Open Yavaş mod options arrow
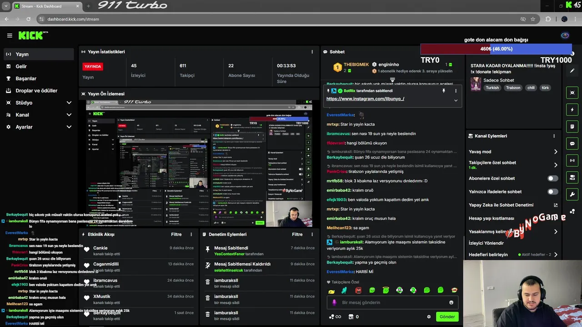The height and width of the screenshot is (327, 582). pos(556,152)
